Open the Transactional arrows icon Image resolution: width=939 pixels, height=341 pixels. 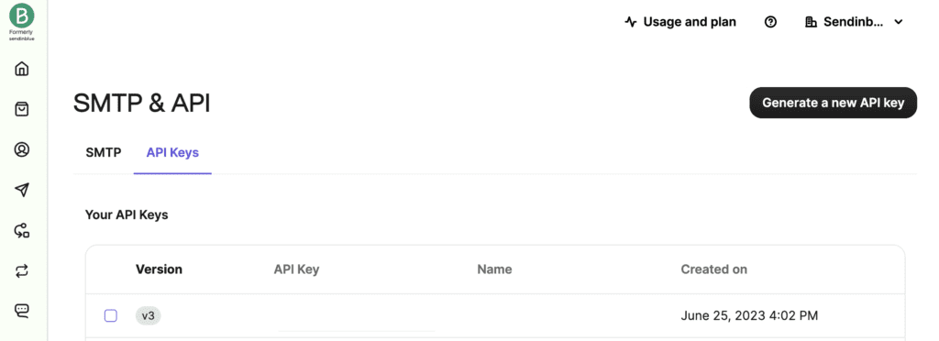pos(22,271)
